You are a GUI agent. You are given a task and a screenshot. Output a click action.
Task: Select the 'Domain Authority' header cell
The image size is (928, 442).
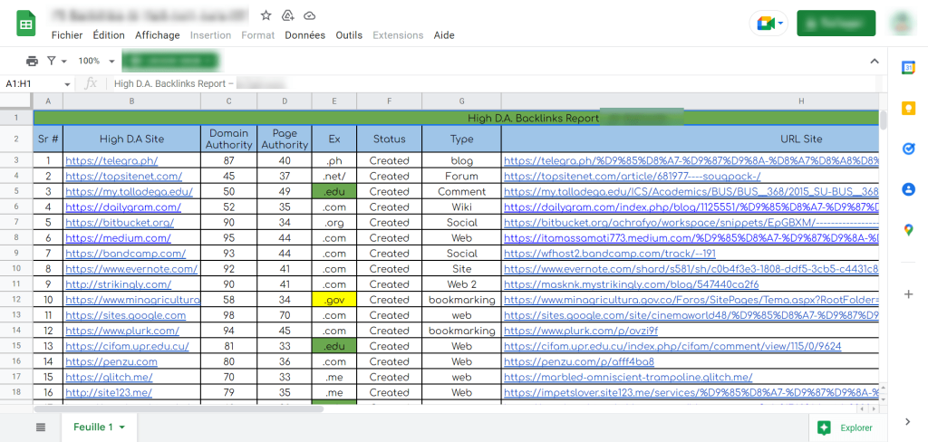pos(229,139)
